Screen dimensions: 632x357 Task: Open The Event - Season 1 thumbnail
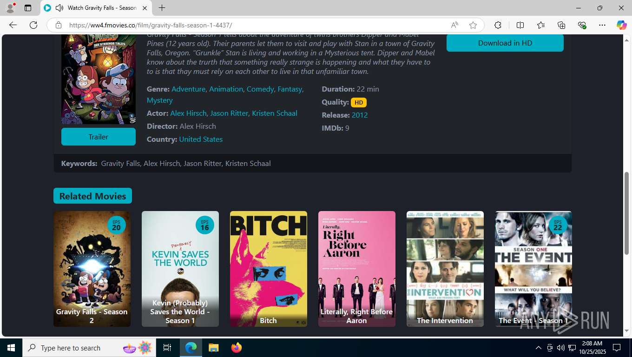pyautogui.click(x=533, y=269)
